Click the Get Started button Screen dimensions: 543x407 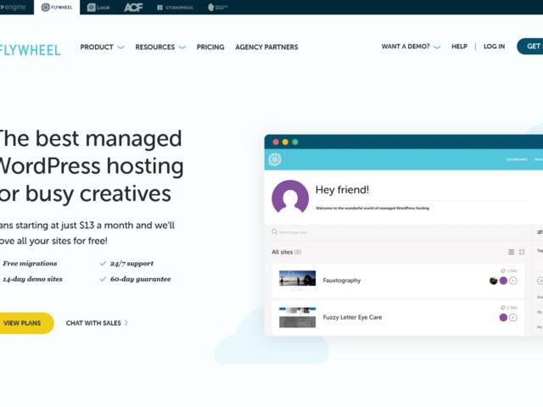point(529,47)
